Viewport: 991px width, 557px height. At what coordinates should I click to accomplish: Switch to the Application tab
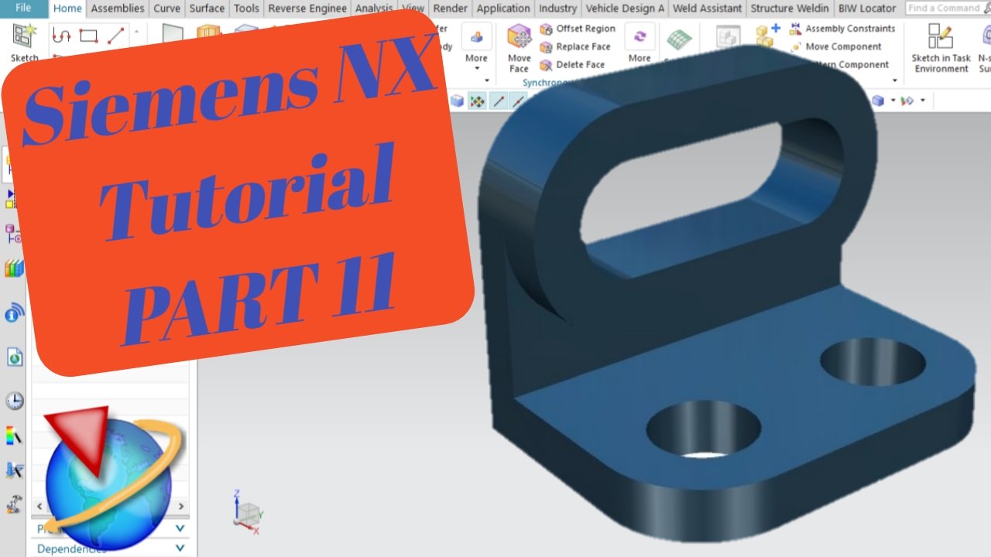(503, 9)
